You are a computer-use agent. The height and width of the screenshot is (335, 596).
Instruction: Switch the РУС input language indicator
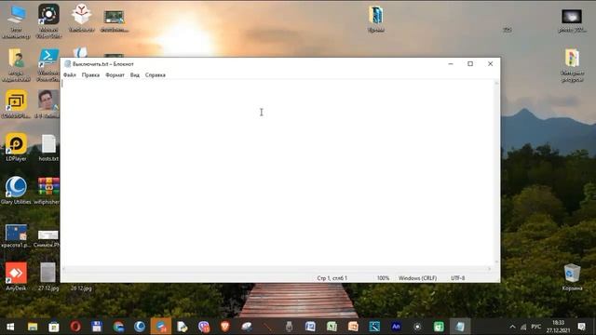pyautogui.click(x=536, y=327)
